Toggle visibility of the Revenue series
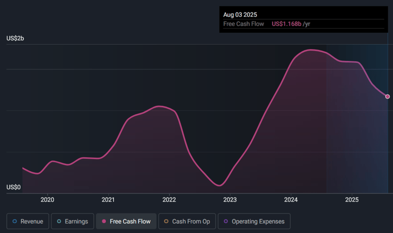393x233 pixels. coord(27,221)
